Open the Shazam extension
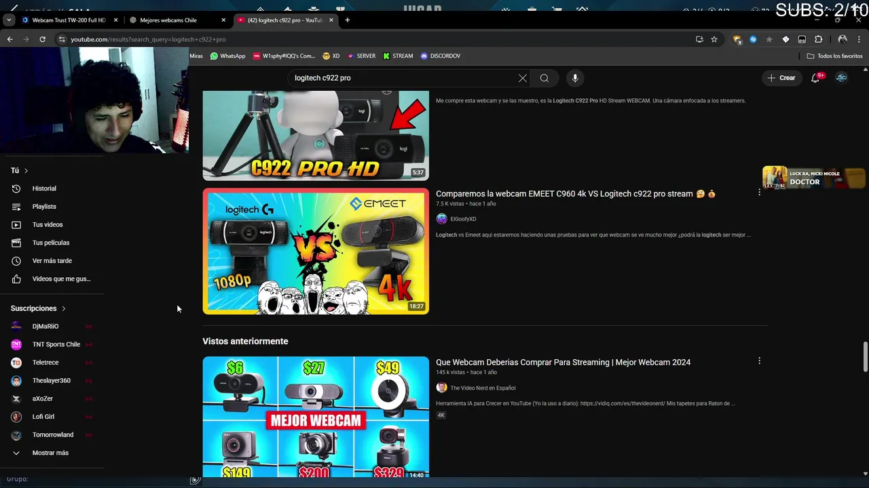The image size is (869, 488). point(753,39)
